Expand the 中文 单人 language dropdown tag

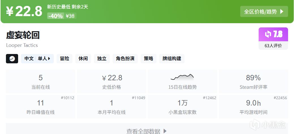click(x=37, y=59)
